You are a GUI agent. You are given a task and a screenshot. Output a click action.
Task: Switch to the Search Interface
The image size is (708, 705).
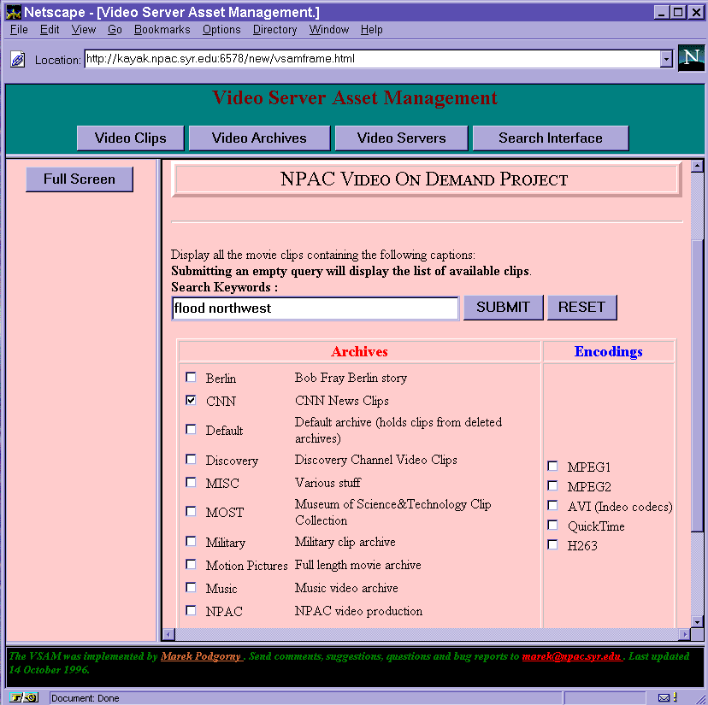(551, 138)
